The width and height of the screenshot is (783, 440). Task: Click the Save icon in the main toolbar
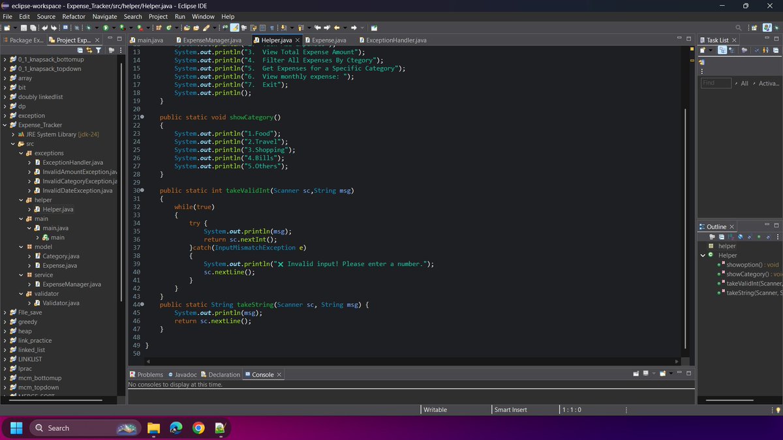[x=23, y=27]
